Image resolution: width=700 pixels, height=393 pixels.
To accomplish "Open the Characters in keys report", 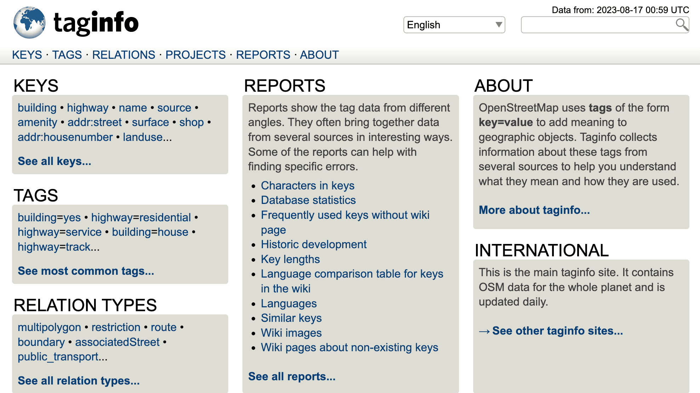I will tap(308, 186).
